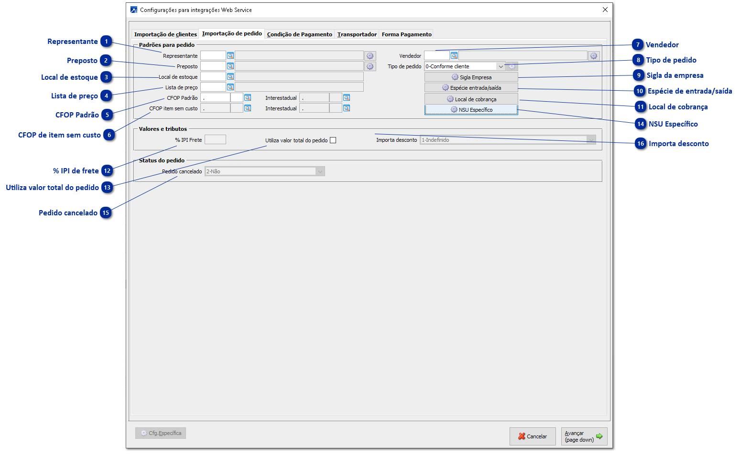
Task: Click the Local de cobrança button
Action: click(x=471, y=99)
